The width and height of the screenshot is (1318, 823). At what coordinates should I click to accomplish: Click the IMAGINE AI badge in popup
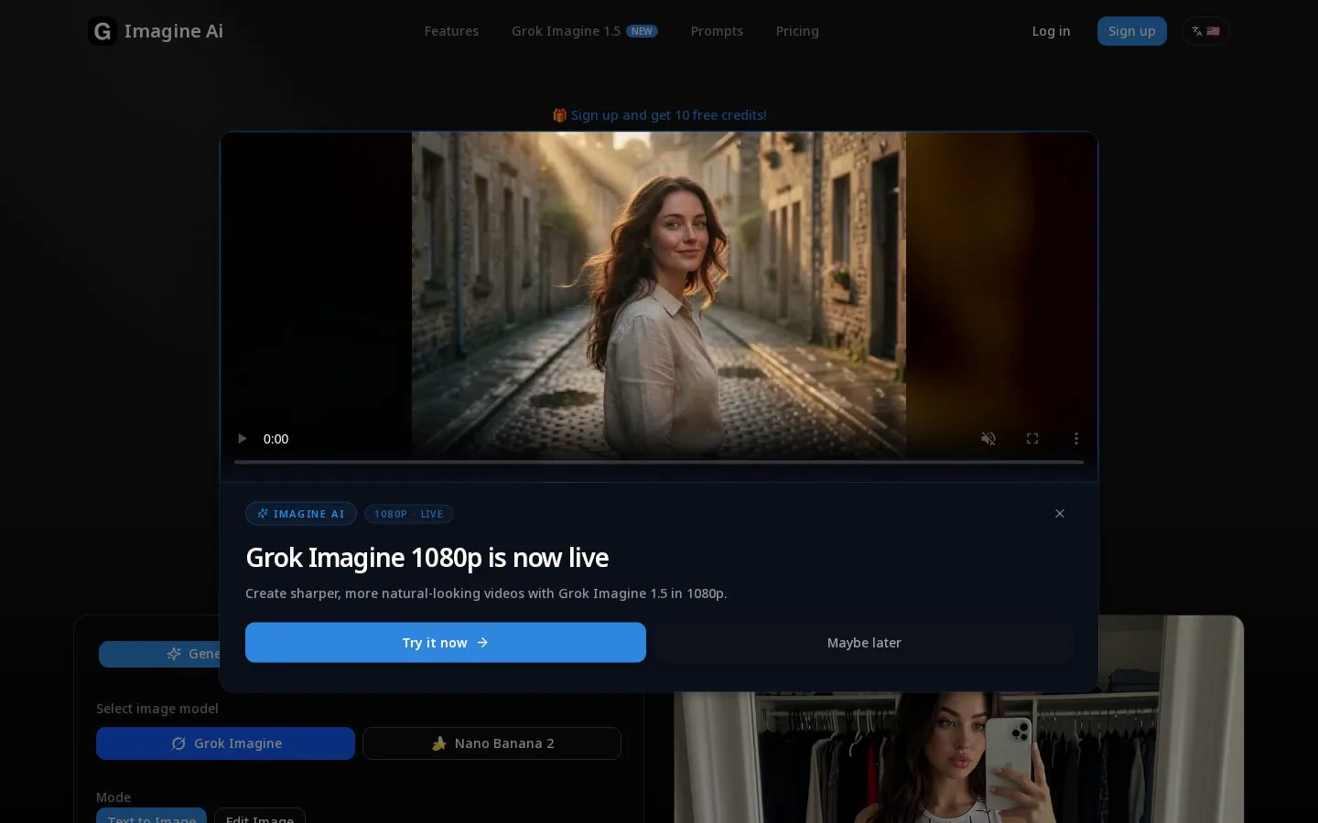click(301, 514)
